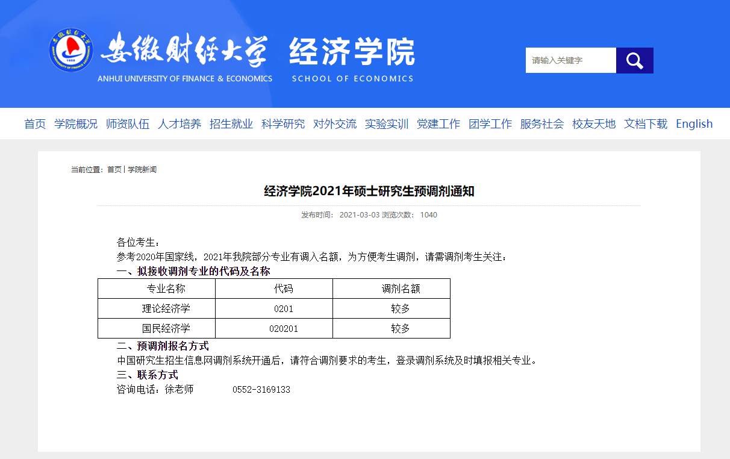Click 对外交流 in the top menu

pos(335,124)
